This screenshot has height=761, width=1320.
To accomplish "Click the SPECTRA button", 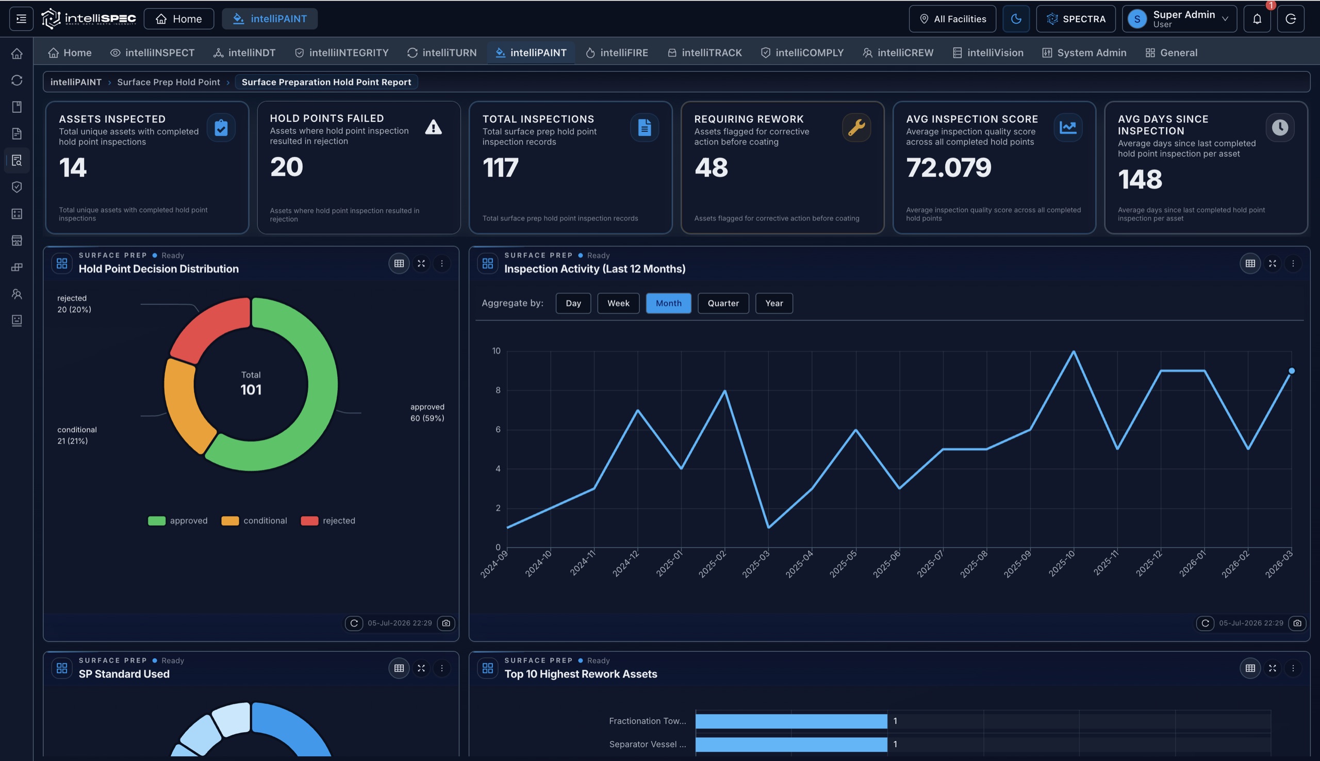I will [1076, 19].
